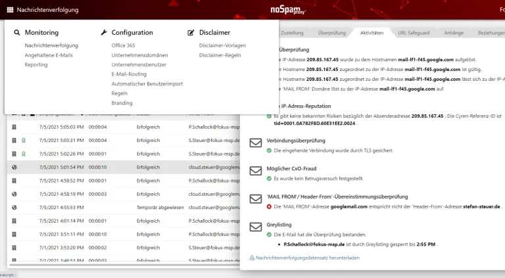Open Nachrichtenverfolgung menu entry

tap(51, 46)
